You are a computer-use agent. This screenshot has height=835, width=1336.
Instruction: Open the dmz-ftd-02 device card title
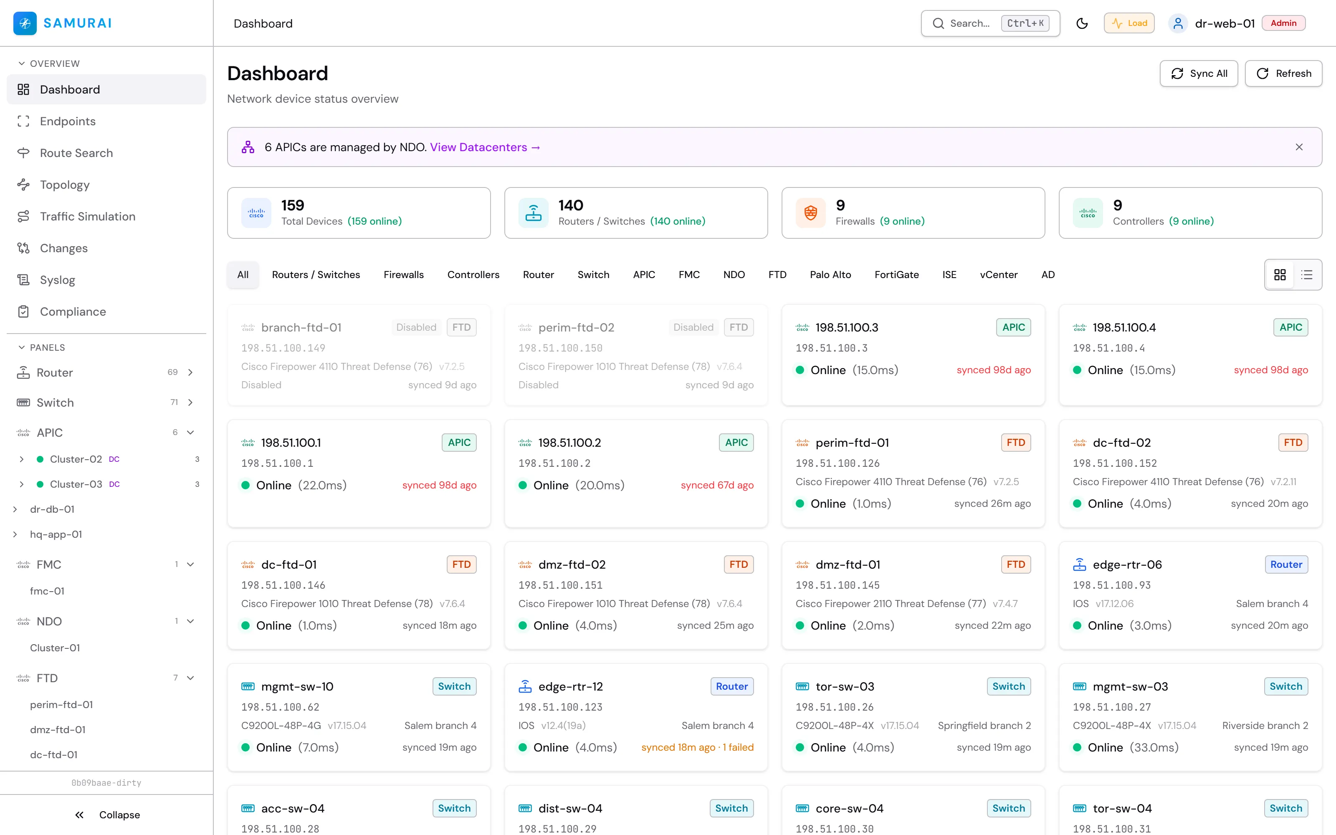572,564
